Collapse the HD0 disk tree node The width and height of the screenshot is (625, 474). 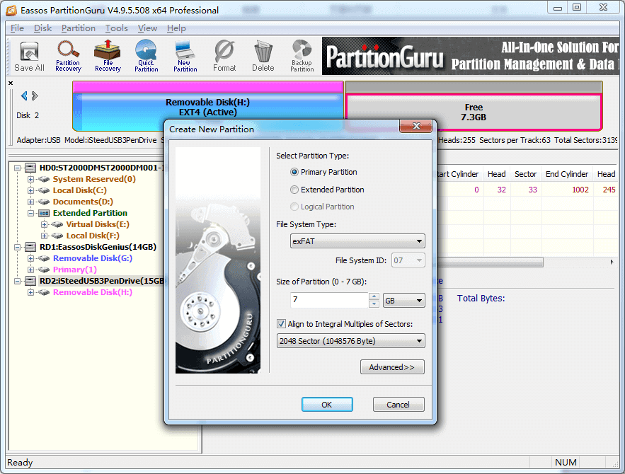click(x=17, y=168)
